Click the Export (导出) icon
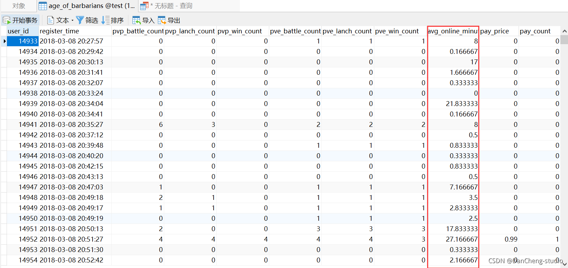The width and height of the screenshot is (568, 268). pyautogui.click(x=162, y=20)
